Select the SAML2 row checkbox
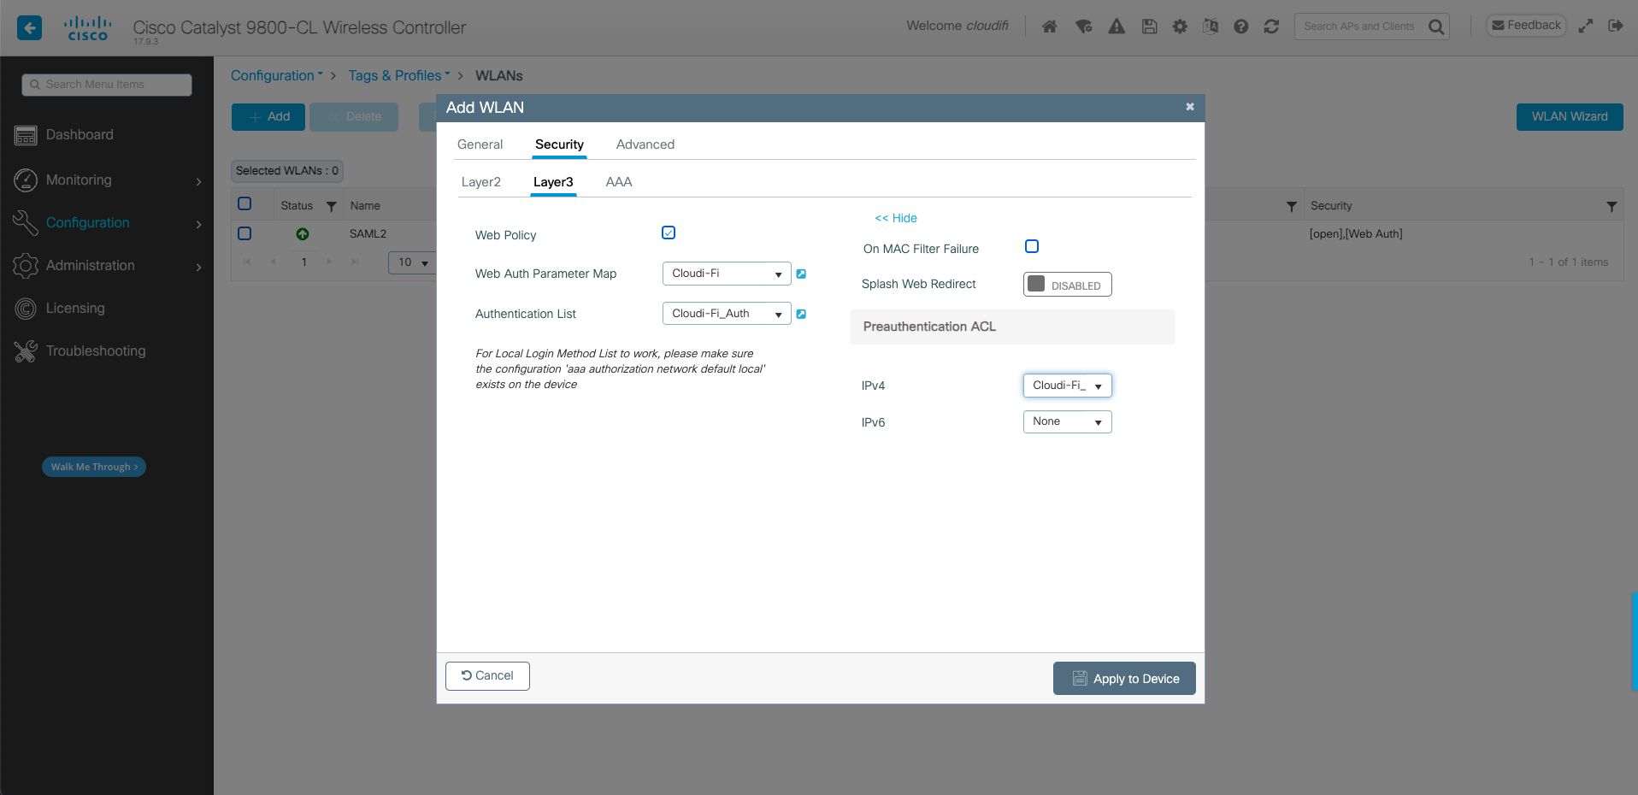Image resolution: width=1638 pixels, height=795 pixels. (x=245, y=233)
